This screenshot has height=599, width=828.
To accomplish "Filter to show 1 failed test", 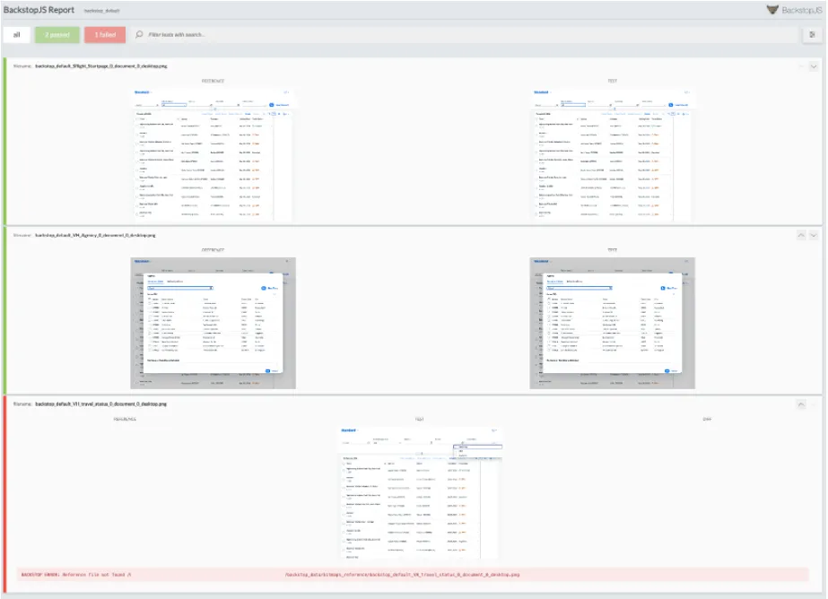I will coord(105,35).
